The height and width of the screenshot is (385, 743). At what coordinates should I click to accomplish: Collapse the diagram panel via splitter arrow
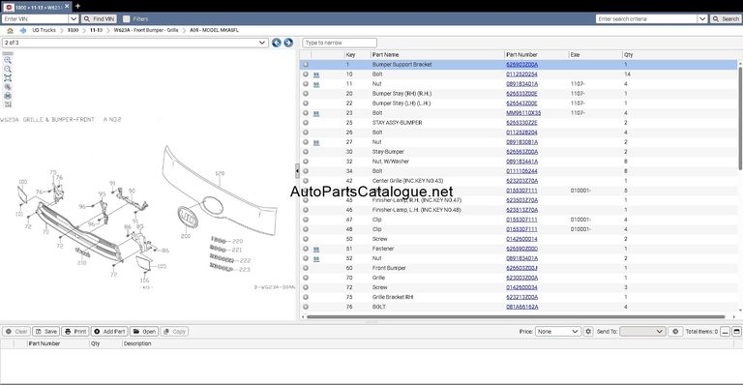tap(297, 170)
